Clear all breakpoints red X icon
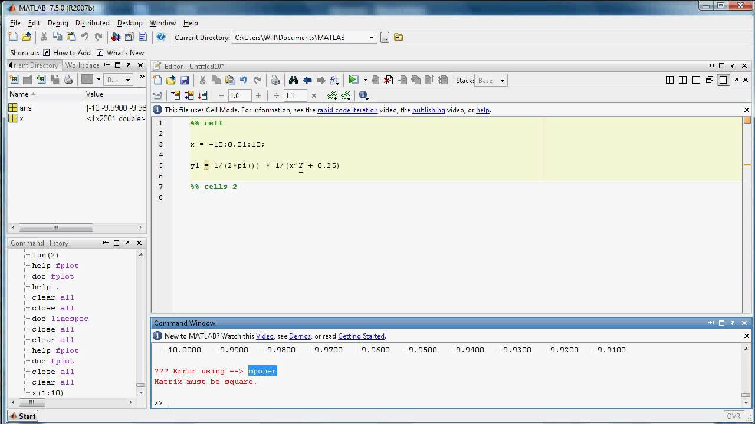 388,80
